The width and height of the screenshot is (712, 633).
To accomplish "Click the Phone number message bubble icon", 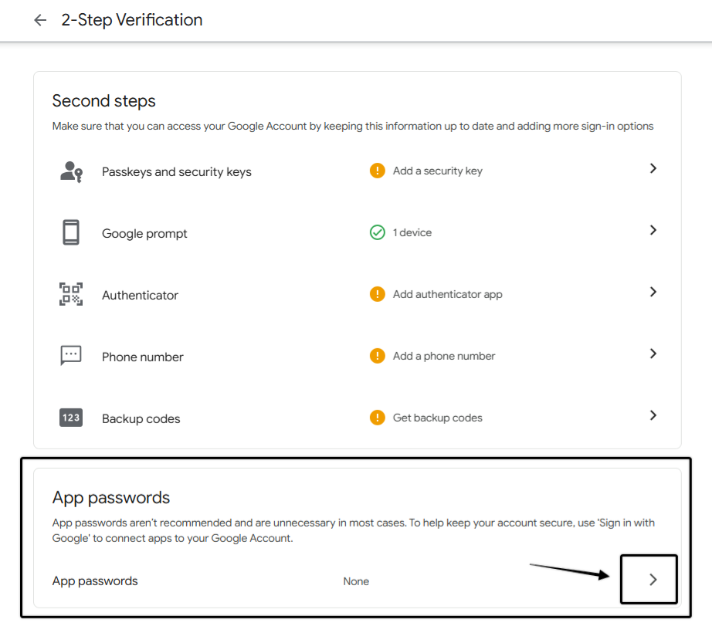I will 71,355.
